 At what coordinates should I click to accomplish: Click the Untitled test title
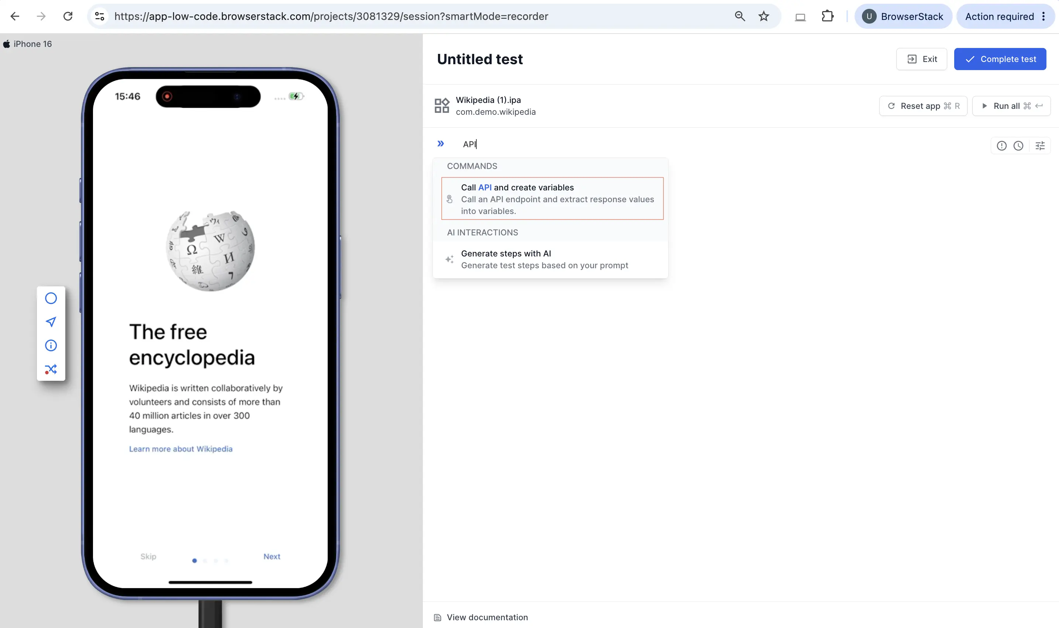point(480,59)
